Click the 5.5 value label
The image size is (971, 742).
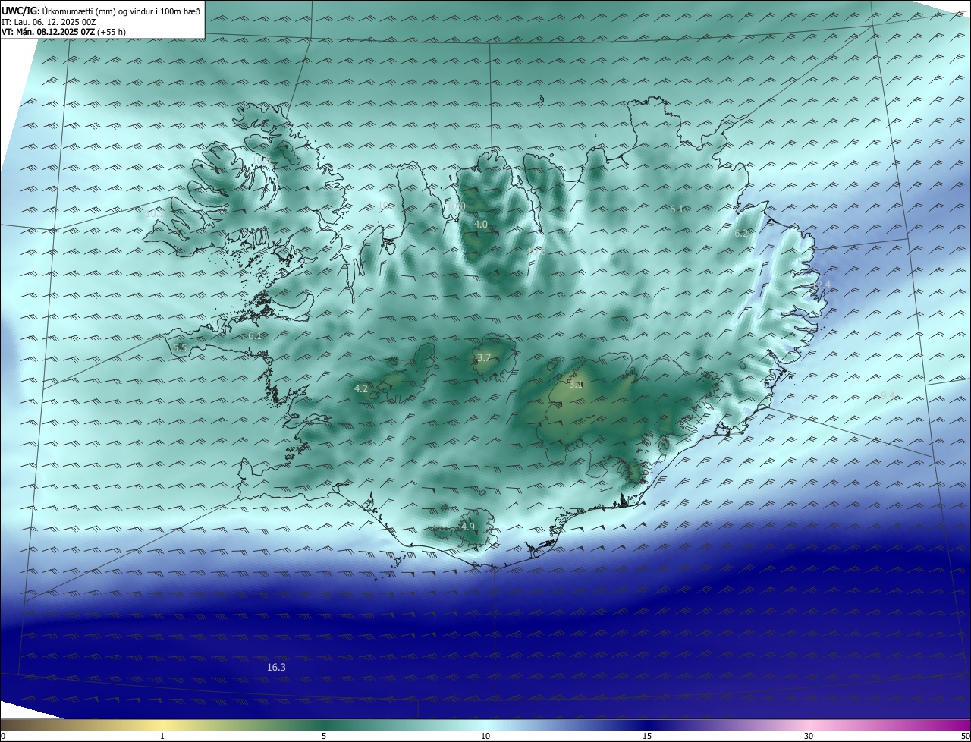[x=180, y=347]
